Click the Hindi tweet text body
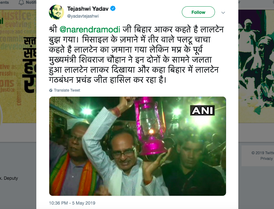Image resolution: width=274 pixels, height=209 pixels. point(136,54)
